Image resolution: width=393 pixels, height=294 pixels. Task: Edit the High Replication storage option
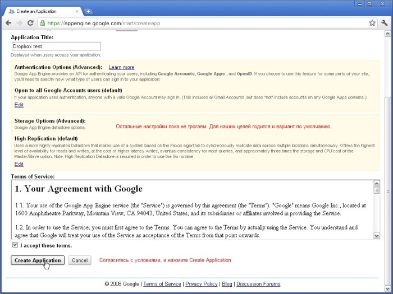tap(19, 164)
